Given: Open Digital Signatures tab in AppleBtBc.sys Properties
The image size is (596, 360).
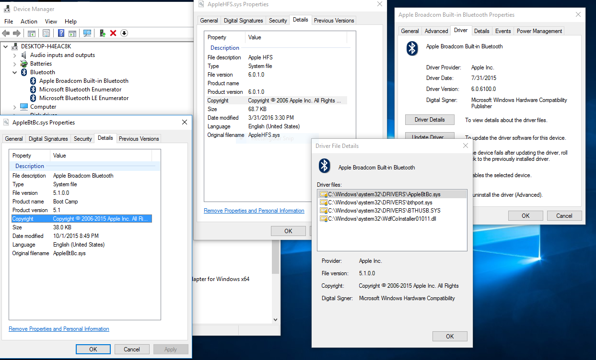Looking at the screenshot, I should click(48, 139).
